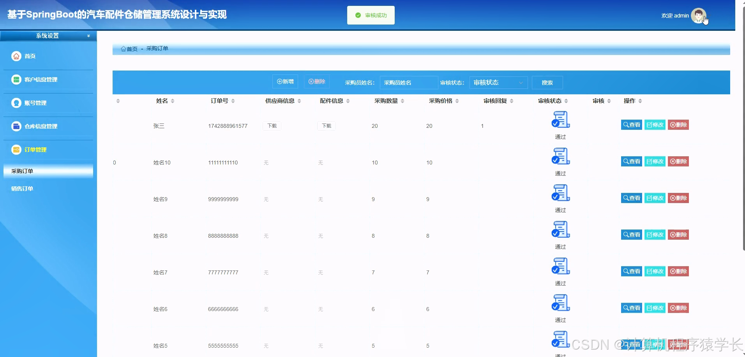
Task: Click the 仓库信息管理 warehouse icon
Action: [x=16, y=126]
